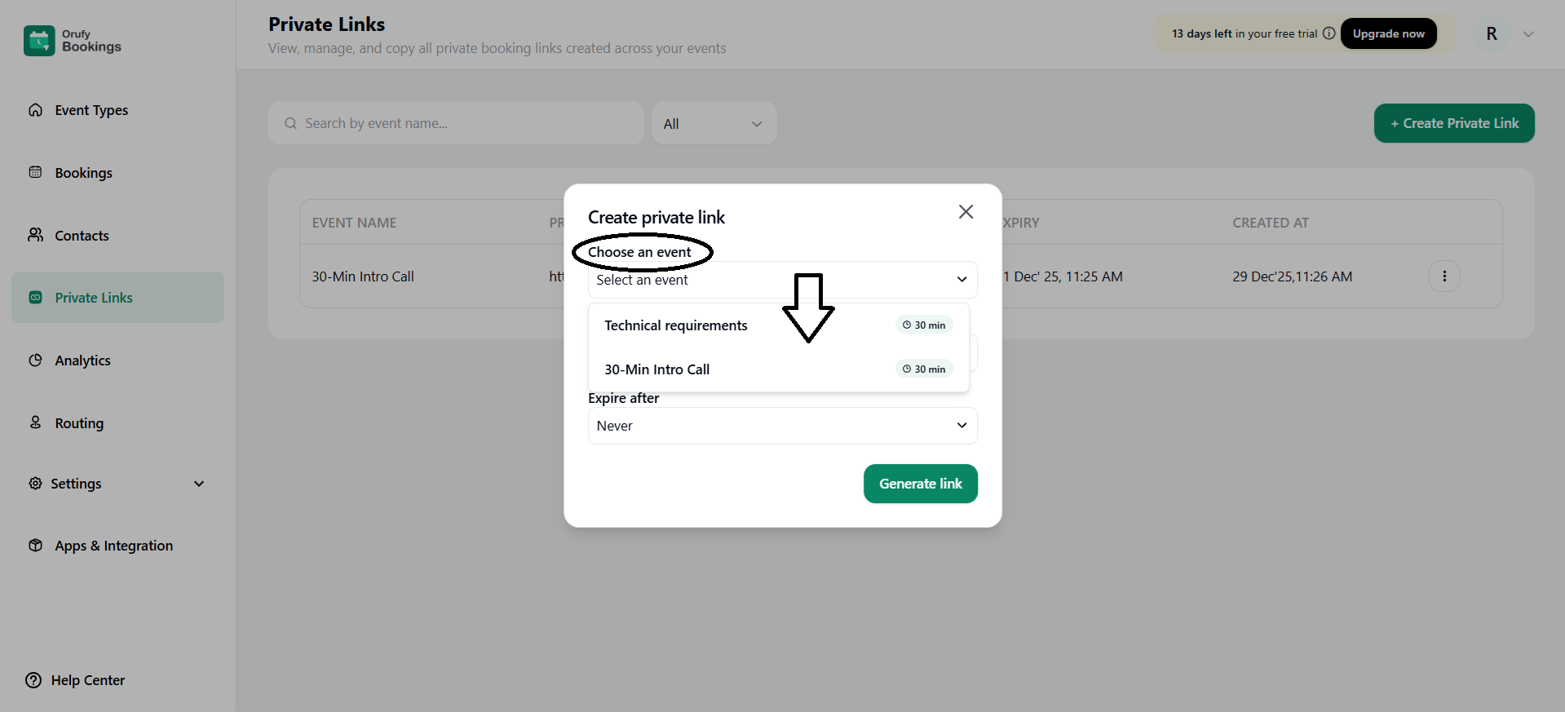This screenshot has width=1565, height=712.
Task: Click the Upgrade now button
Action: [x=1388, y=33]
